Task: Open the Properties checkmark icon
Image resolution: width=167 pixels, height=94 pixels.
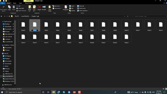Action: point(66,7)
